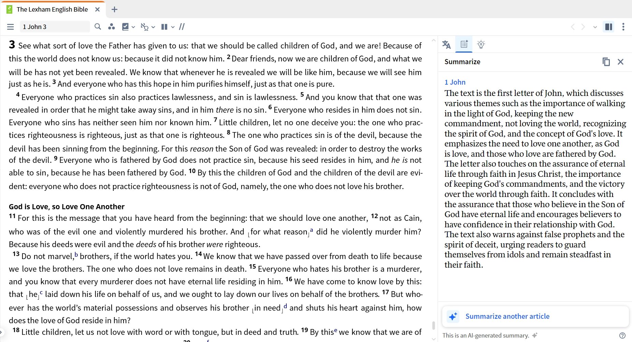Screen dimensions: 632x342
Task: Click verse number 13
Action: coord(16,254)
